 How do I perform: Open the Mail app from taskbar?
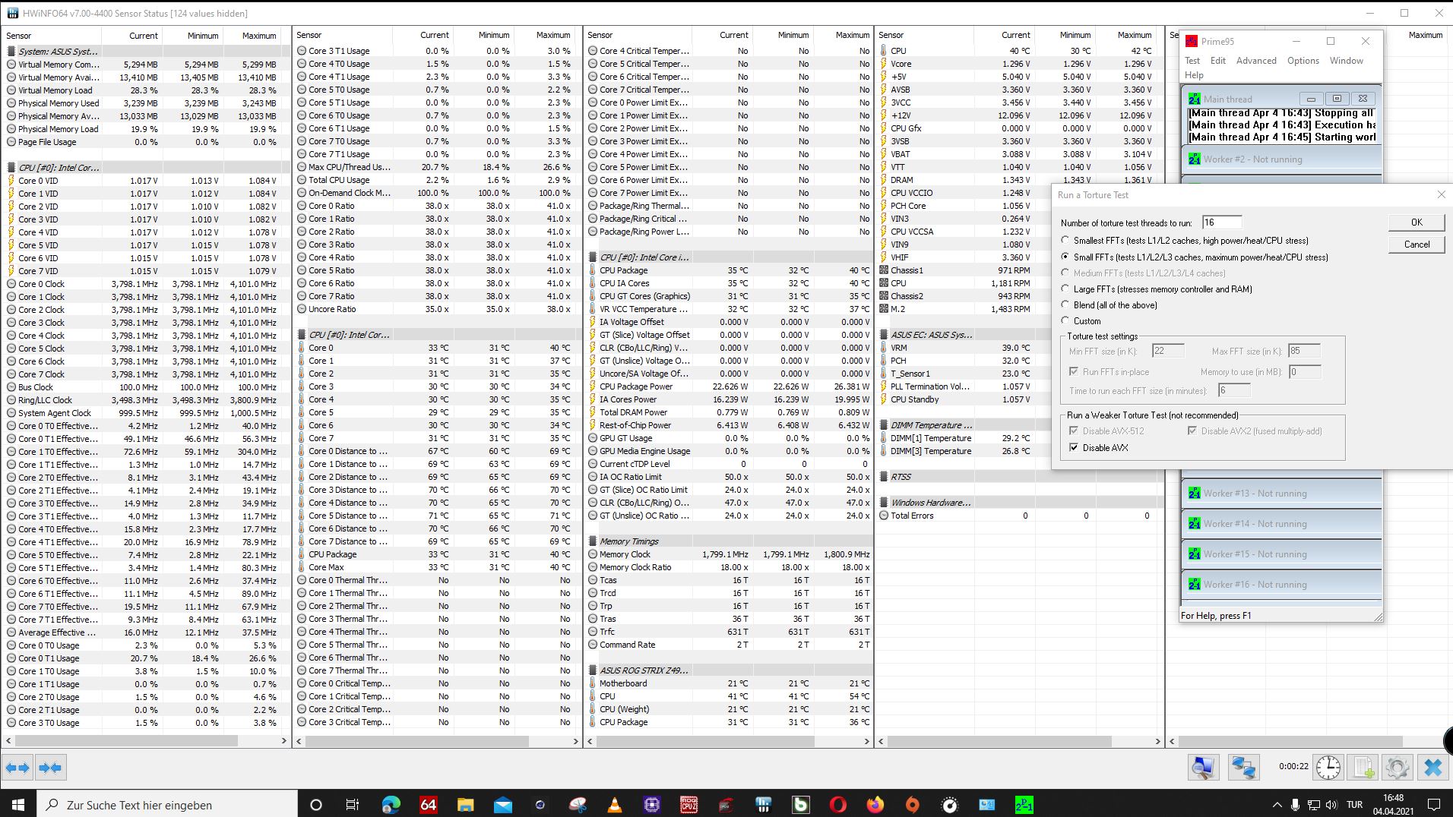coord(502,805)
